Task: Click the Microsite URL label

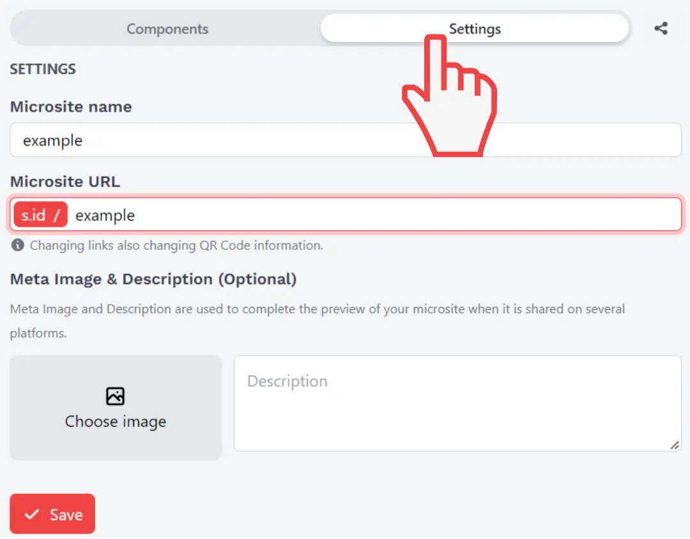Action: [x=65, y=181]
